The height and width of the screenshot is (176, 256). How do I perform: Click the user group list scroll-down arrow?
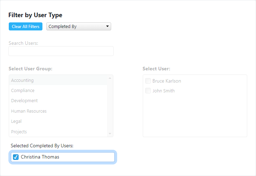(x=110, y=134)
